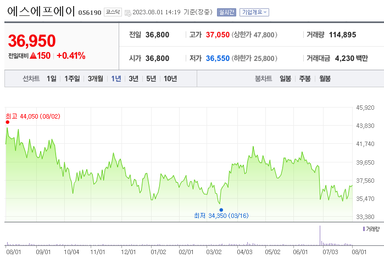Click the 최저 34,350 (03/16) label
The height and width of the screenshot is (264, 384).
pos(221,216)
